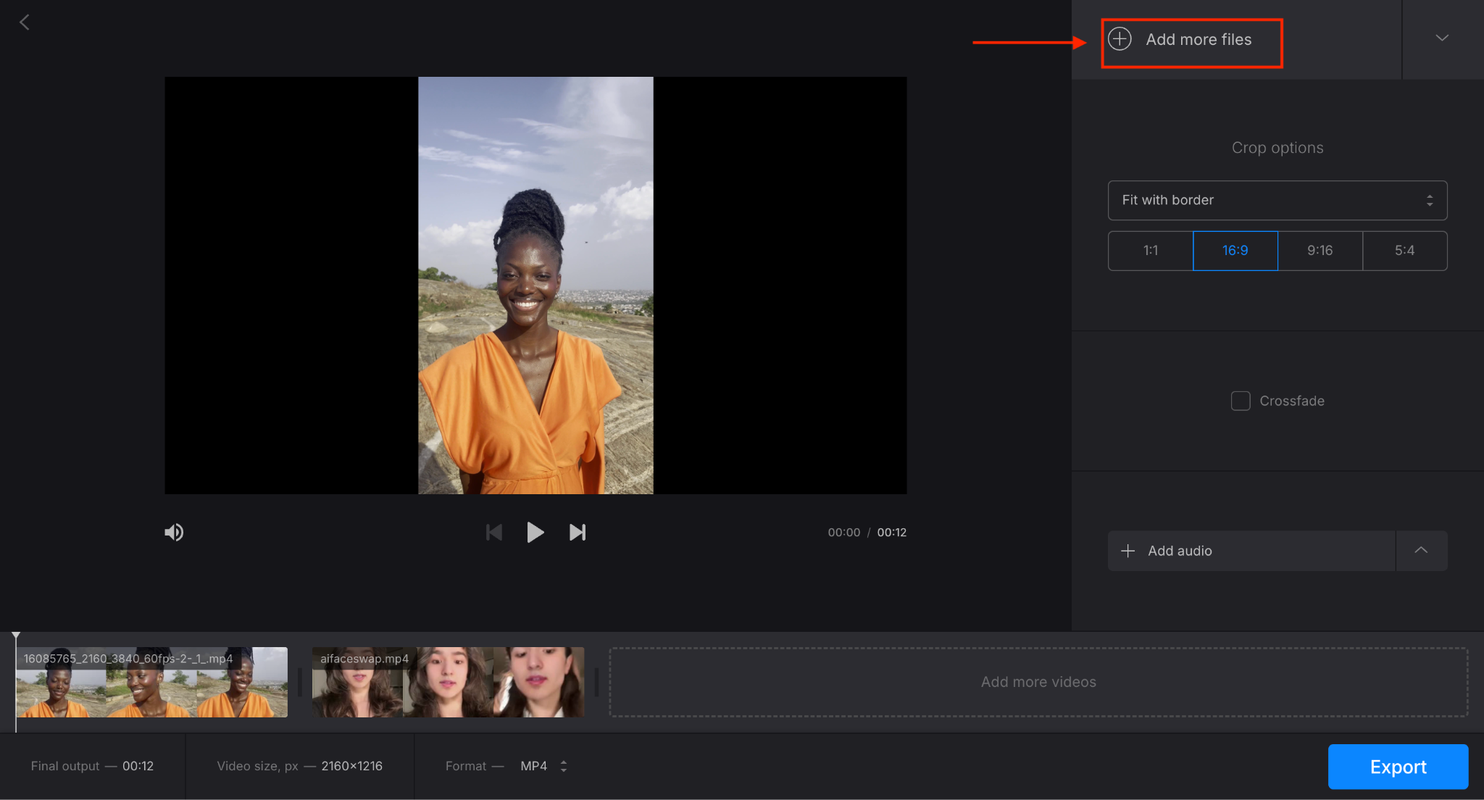
Task: Click the Add audio button
Action: [x=1251, y=551]
